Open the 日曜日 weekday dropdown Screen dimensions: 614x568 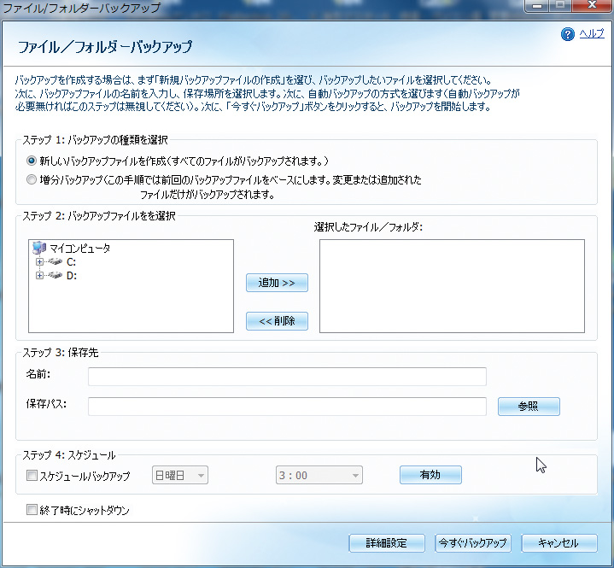(179, 475)
